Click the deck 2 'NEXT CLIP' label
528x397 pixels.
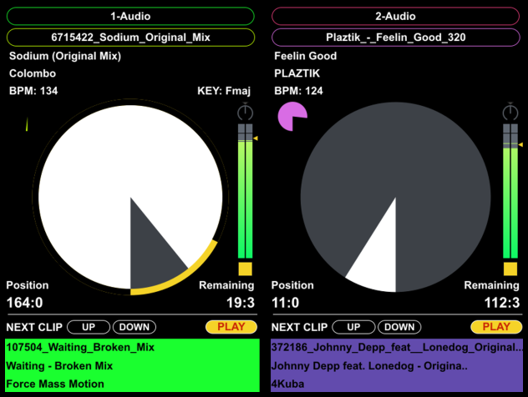[x=299, y=327]
